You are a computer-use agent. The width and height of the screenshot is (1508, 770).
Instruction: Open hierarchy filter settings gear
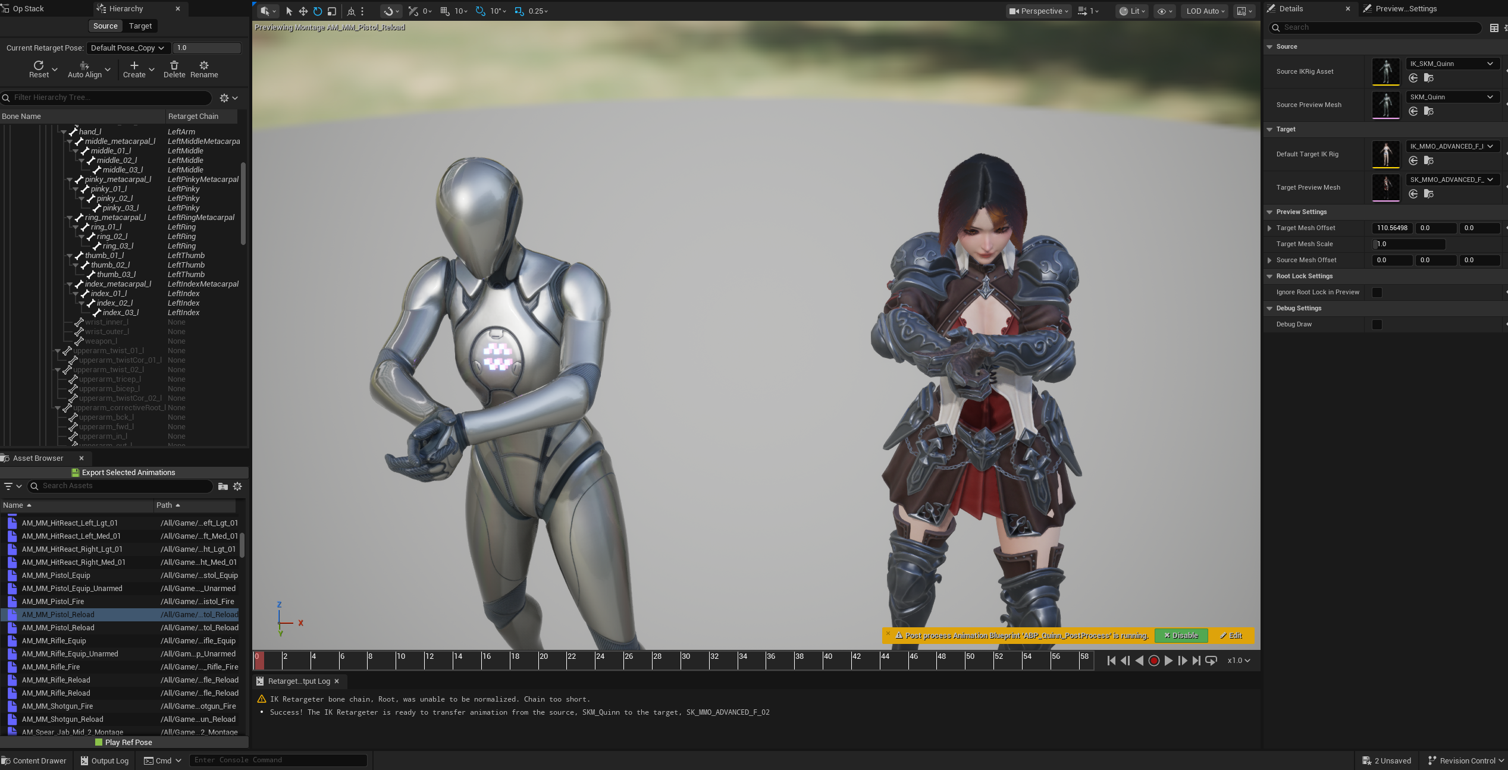[224, 98]
